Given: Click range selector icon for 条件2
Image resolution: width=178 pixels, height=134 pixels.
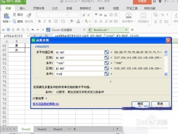Looking at the screenshot, I should [106, 74].
